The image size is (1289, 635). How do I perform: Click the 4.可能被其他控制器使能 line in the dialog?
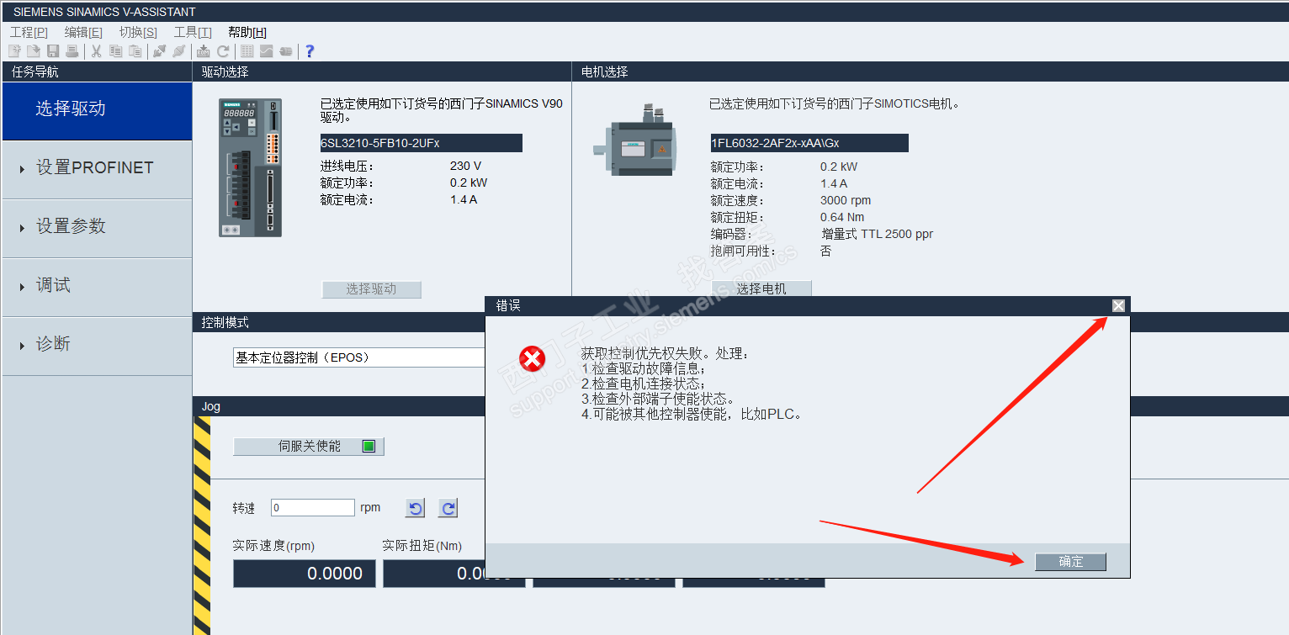point(692,415)
